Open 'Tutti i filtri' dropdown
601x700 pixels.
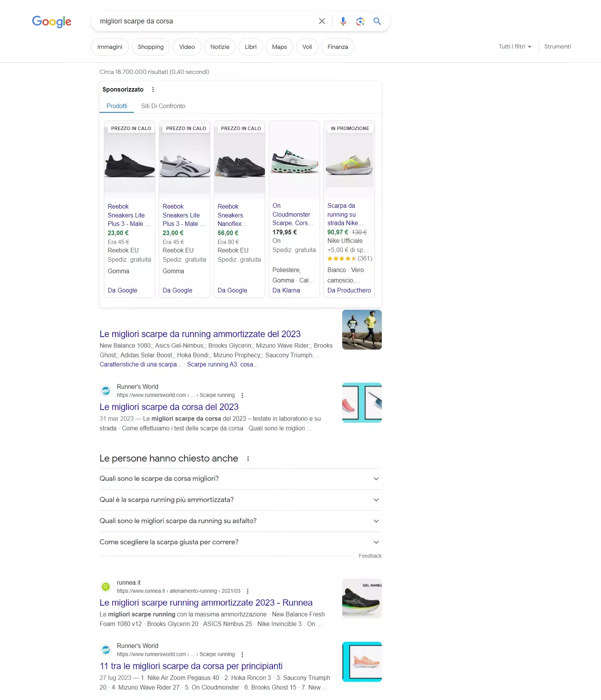(515, 47)
